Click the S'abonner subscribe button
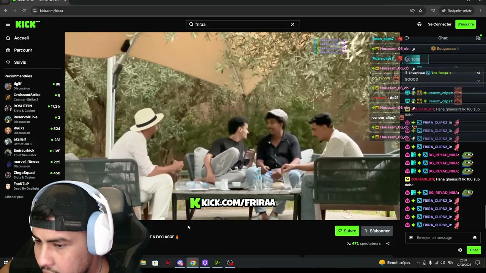The height and width of the screenshot is (273, 486). (377, 231)
